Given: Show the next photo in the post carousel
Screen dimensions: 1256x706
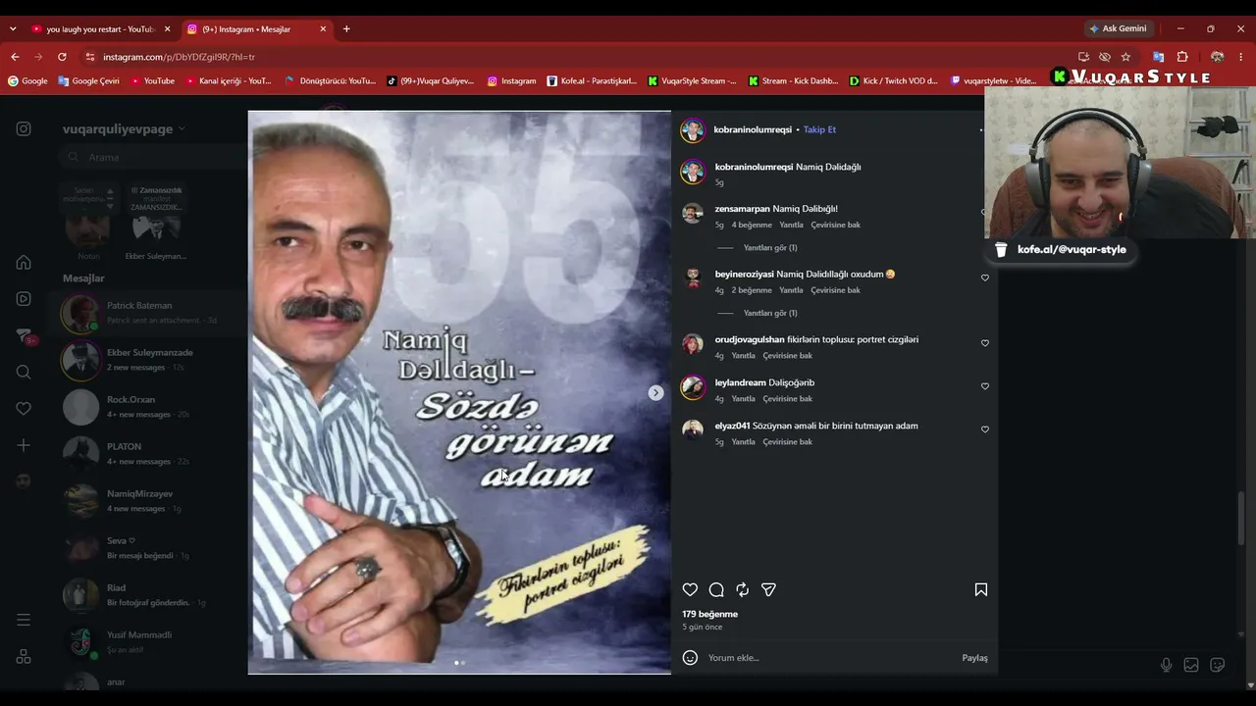Looking at the screenshot, I should click(x=655, y=392).
